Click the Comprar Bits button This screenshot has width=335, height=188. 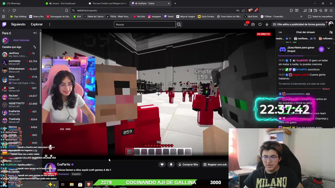(188, 164)
